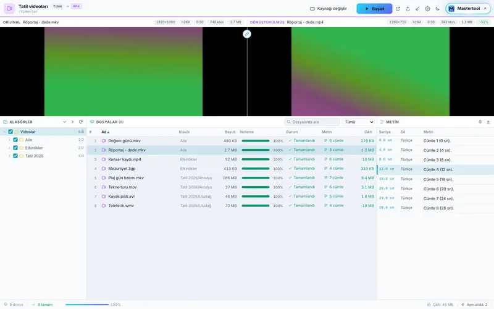Click the Dosyalar panel header icon
The image size is (494, 309).
coord(92,122)
